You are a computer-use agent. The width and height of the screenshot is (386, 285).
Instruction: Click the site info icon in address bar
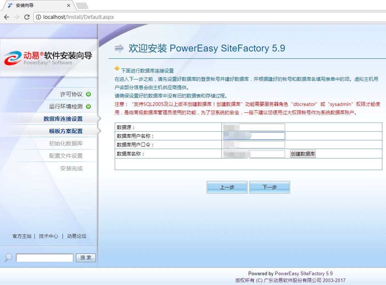(38, 17)
